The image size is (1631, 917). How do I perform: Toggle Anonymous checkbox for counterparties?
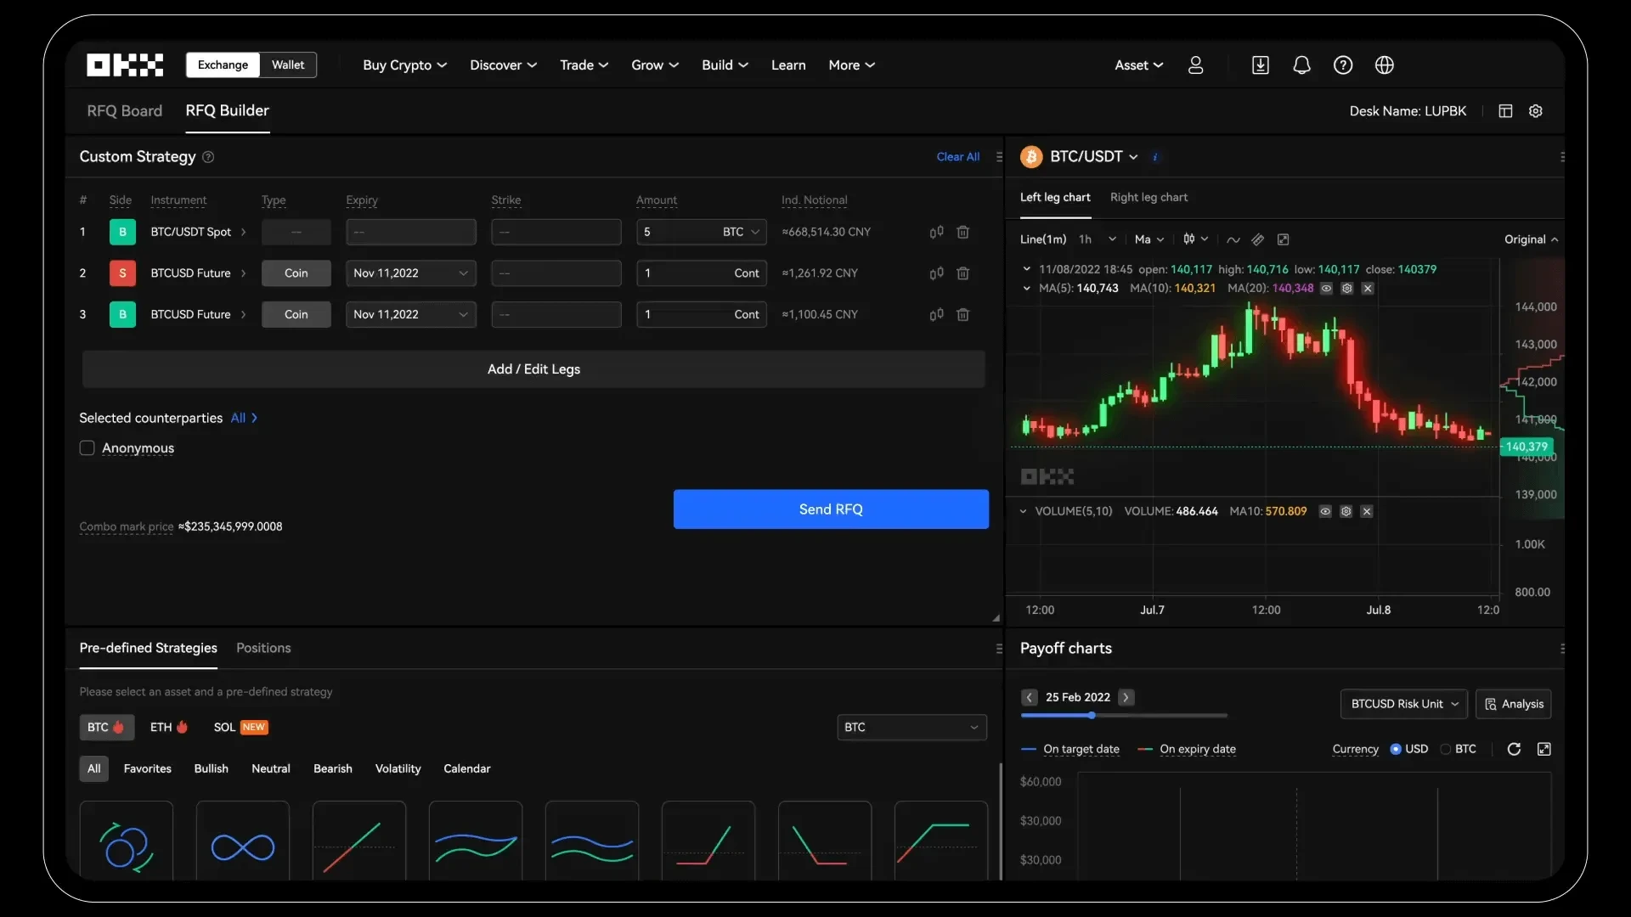[87, 447]
